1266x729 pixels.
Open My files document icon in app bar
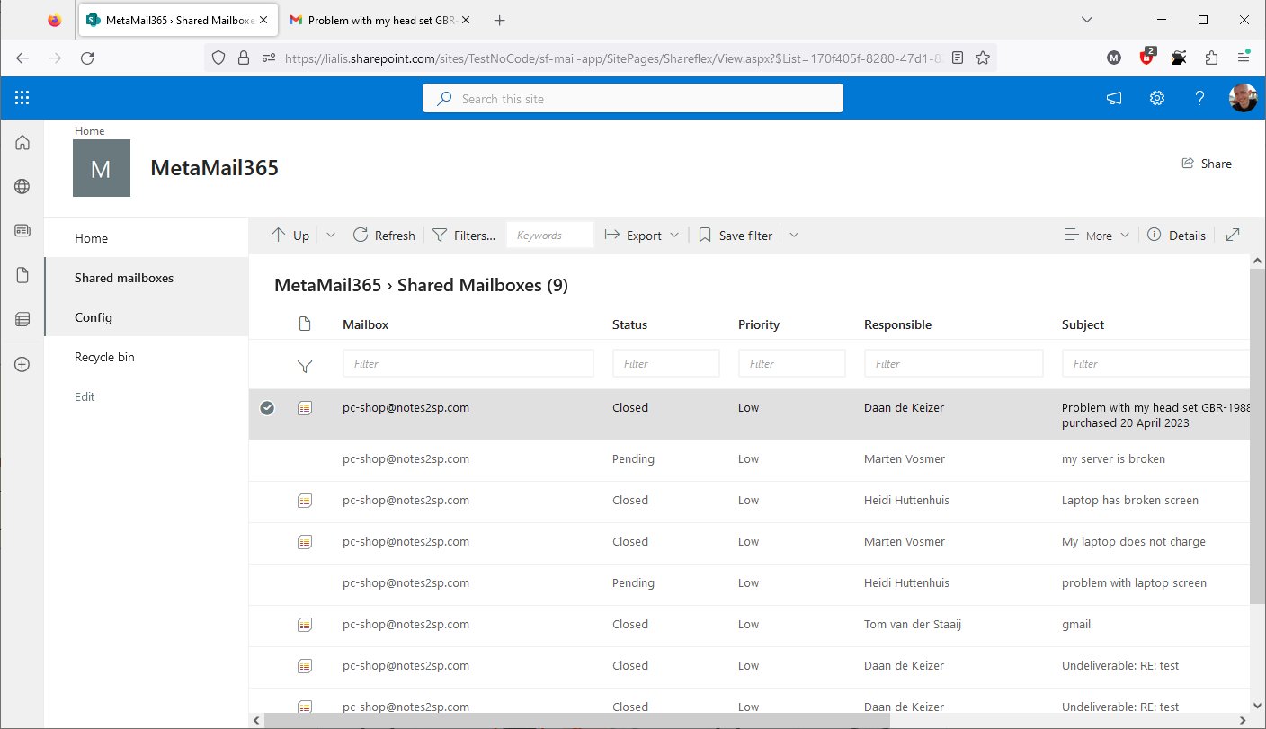(x=22, y=275)
